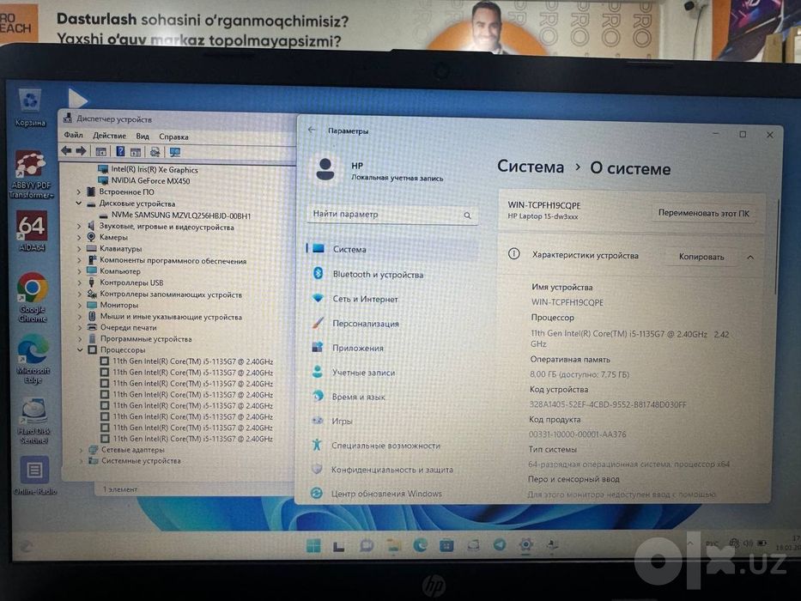The width and height of the screenshot is (801, 601).
Task: Open the Файл menu in Device Manager
Action: pyautogui.click(x=74, y=135)
